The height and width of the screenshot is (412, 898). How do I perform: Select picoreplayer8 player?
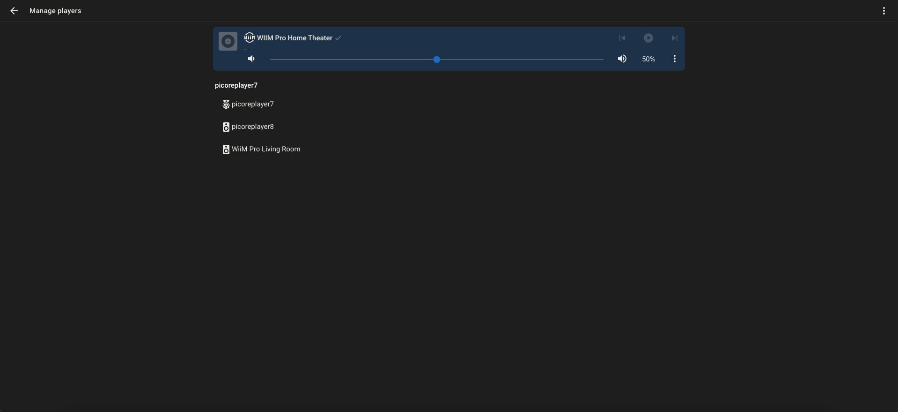click(x=253, y=127)
